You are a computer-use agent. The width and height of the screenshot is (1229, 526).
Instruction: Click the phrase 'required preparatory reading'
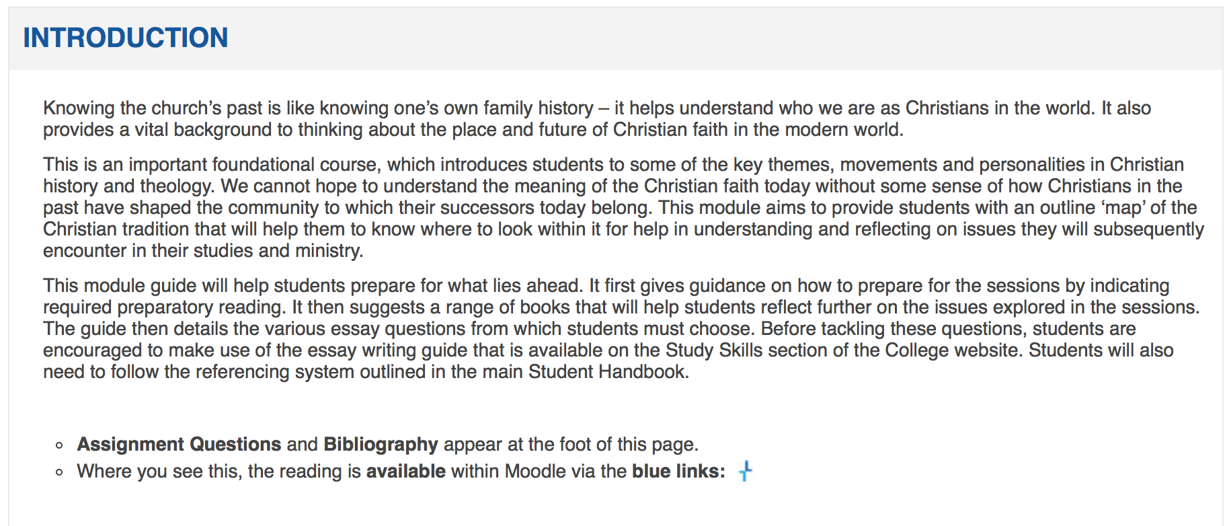[164, 307]
